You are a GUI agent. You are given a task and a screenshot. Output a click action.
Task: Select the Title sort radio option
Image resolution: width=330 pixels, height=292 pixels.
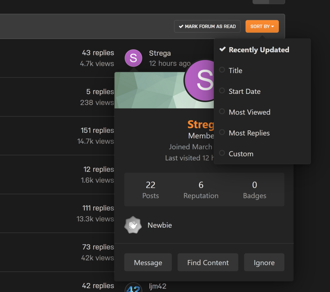coord(222,70)
